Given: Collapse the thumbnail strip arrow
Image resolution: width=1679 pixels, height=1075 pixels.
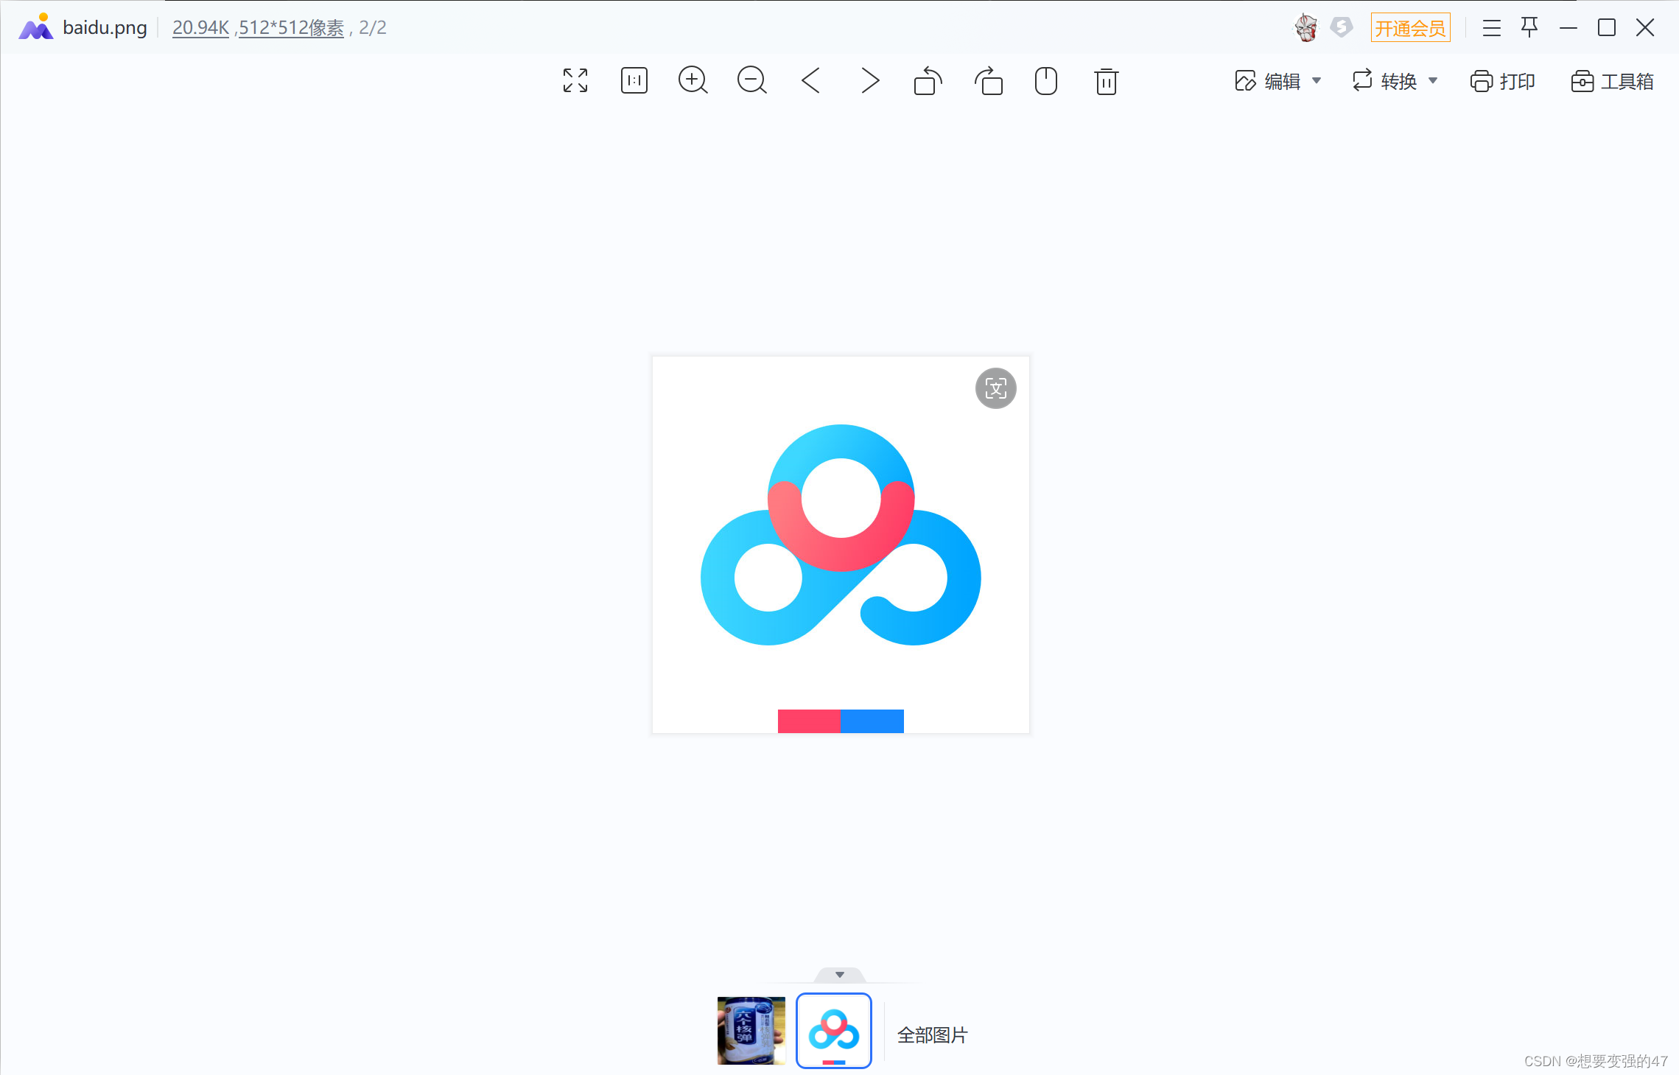Looking at the screenshot, I should tap(839, 974).
